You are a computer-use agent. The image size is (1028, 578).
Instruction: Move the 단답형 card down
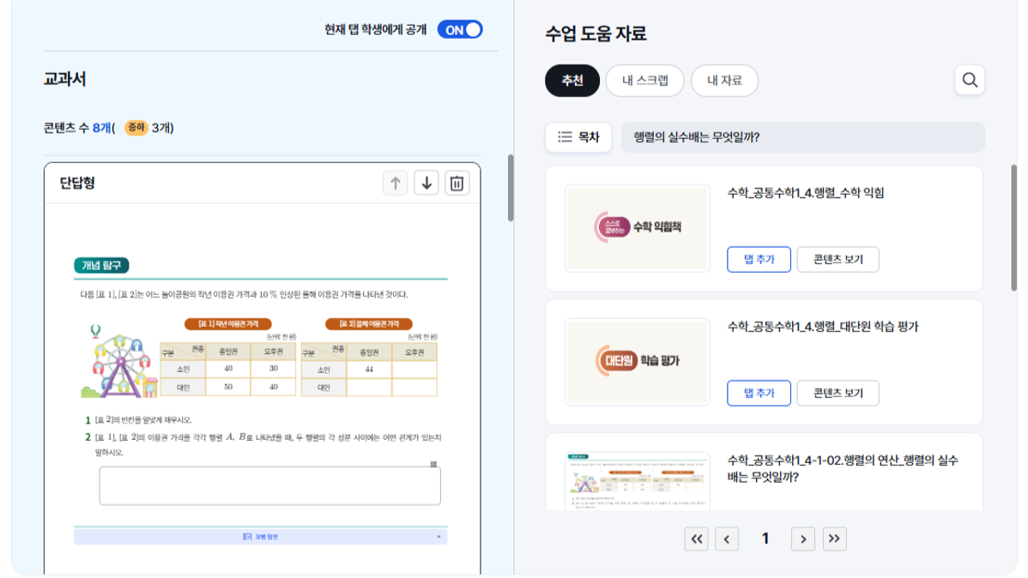[x=426, y=184]
